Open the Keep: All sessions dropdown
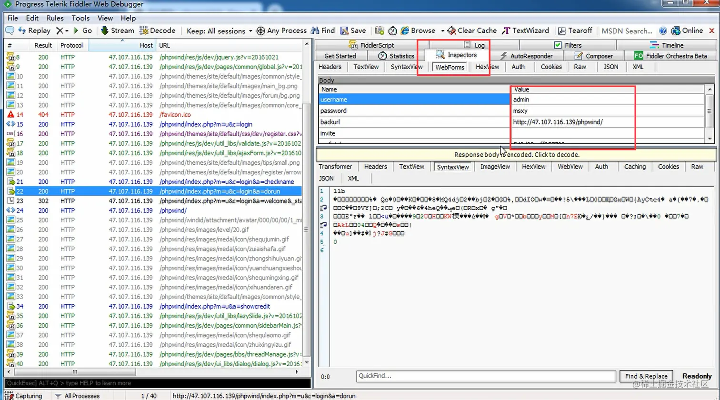 pos(220,30)
